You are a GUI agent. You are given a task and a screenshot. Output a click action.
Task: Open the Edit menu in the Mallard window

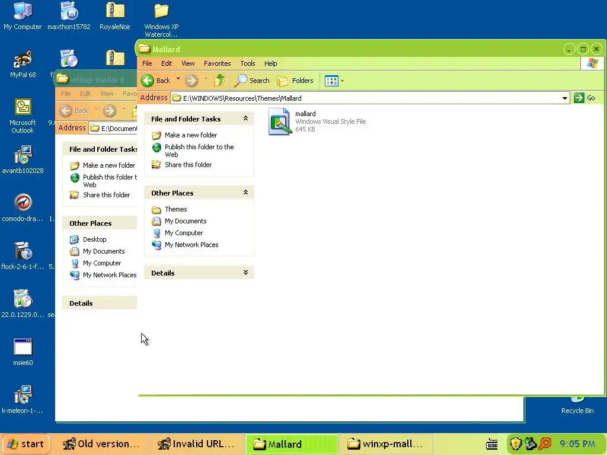pos(167,63)
